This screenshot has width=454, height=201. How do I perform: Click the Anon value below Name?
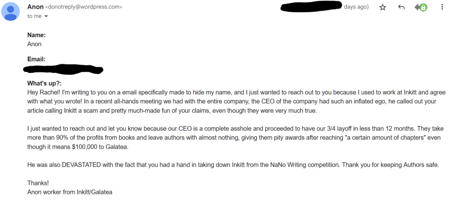(x=35, y=44)
